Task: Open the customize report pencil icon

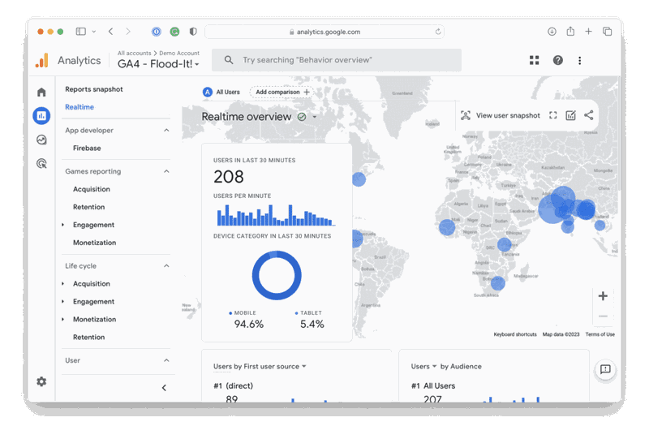Action: tap(571, 115)
